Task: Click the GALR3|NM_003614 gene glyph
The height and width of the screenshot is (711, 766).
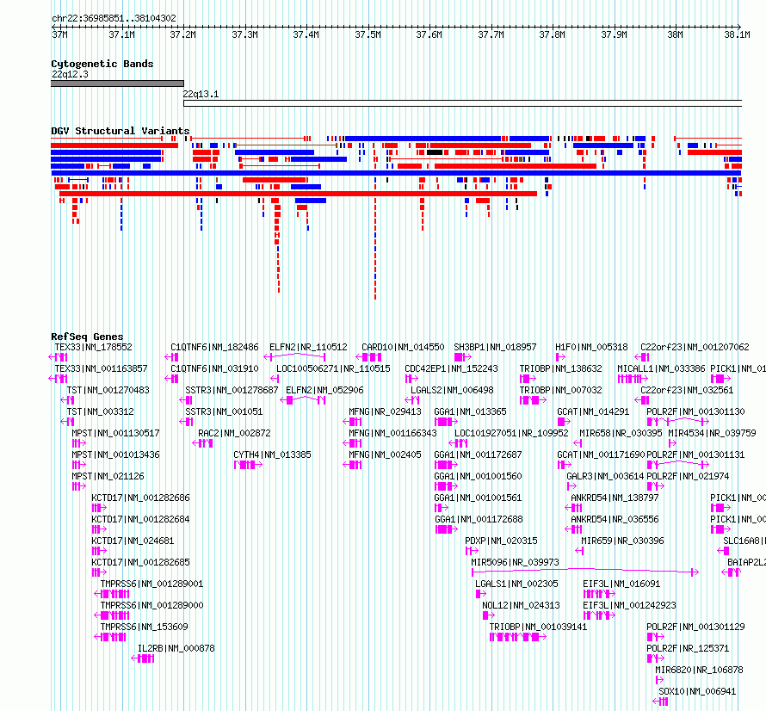Action: click(571, 486)
